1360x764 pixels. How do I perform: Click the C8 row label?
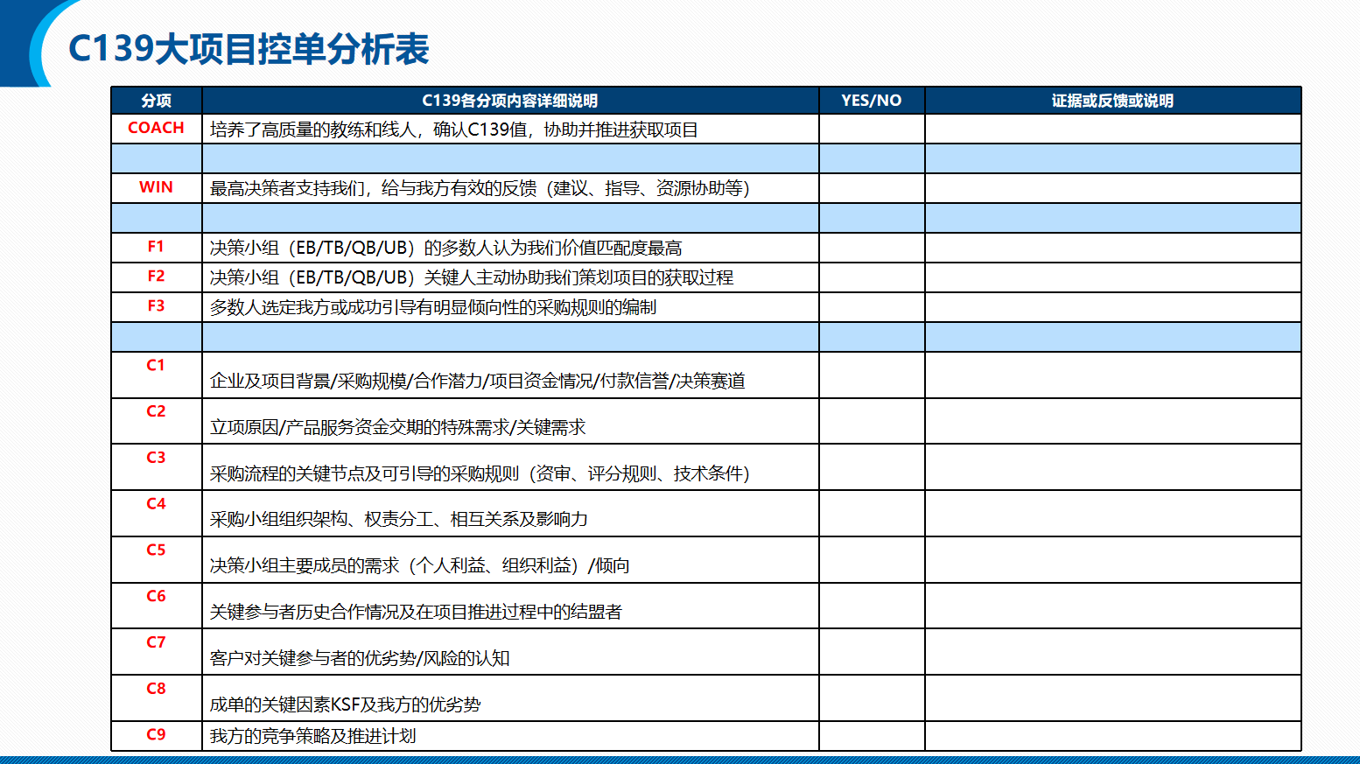pos(157,689)
